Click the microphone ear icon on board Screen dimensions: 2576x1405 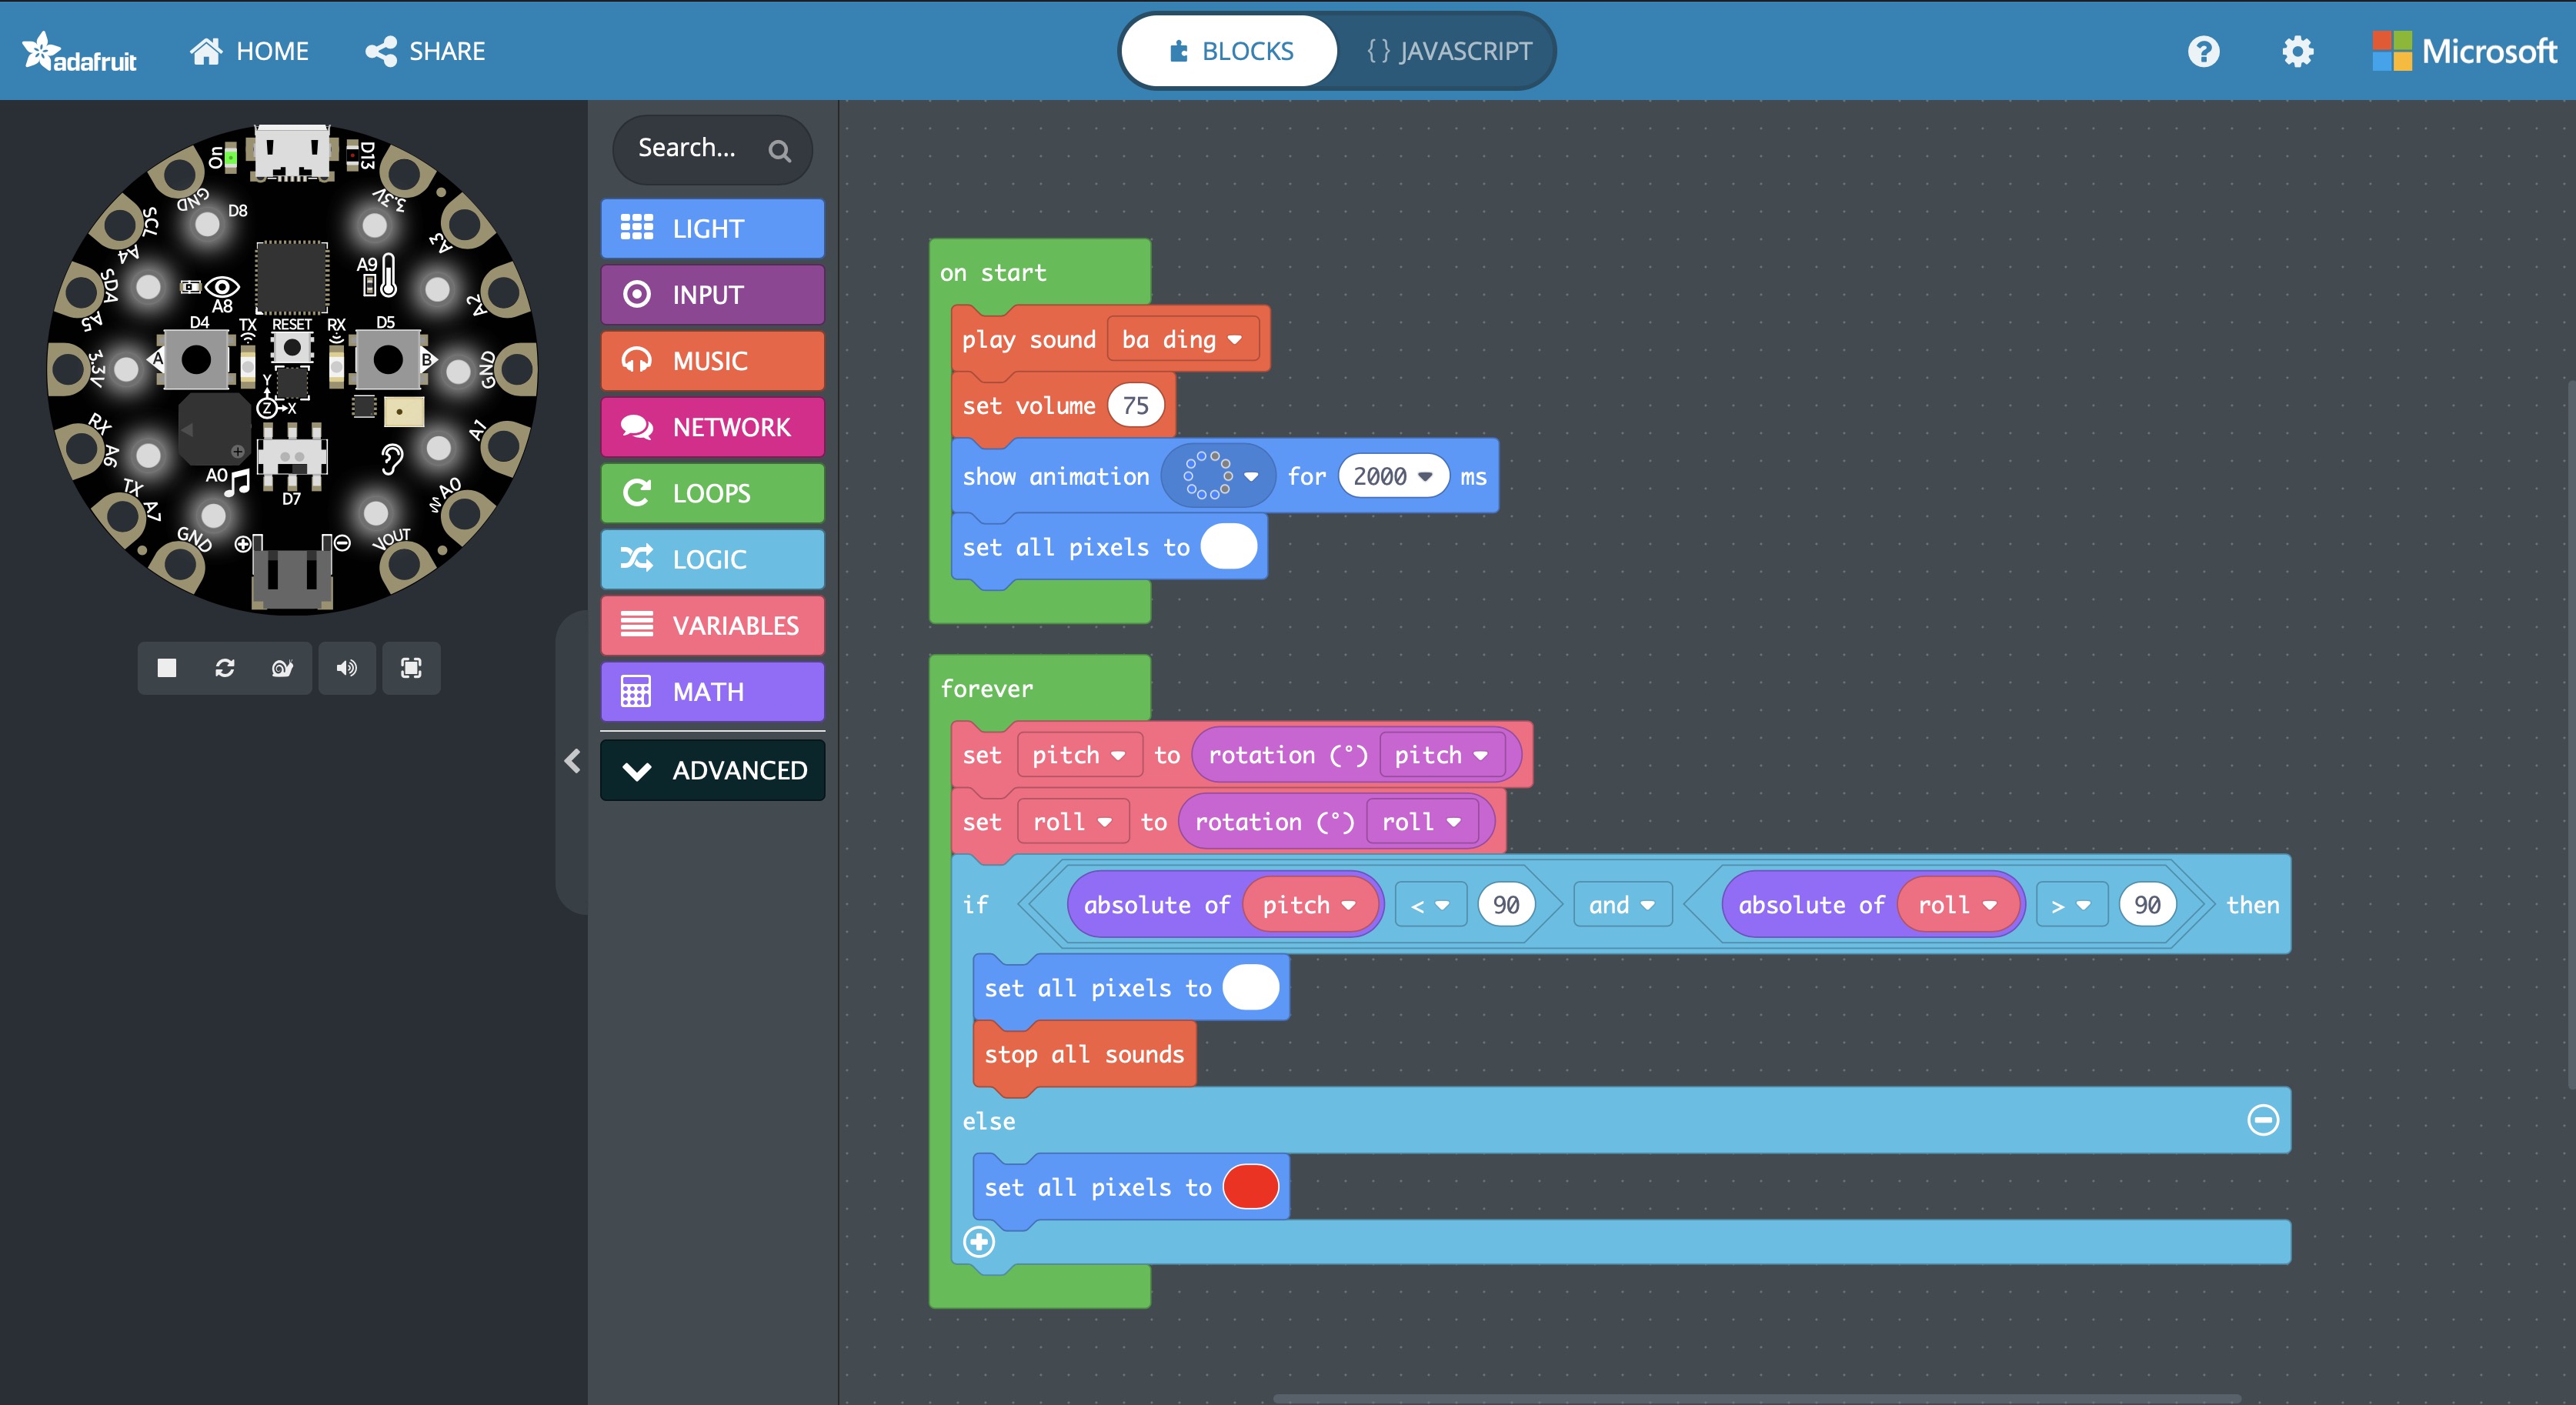click(392, 458)
